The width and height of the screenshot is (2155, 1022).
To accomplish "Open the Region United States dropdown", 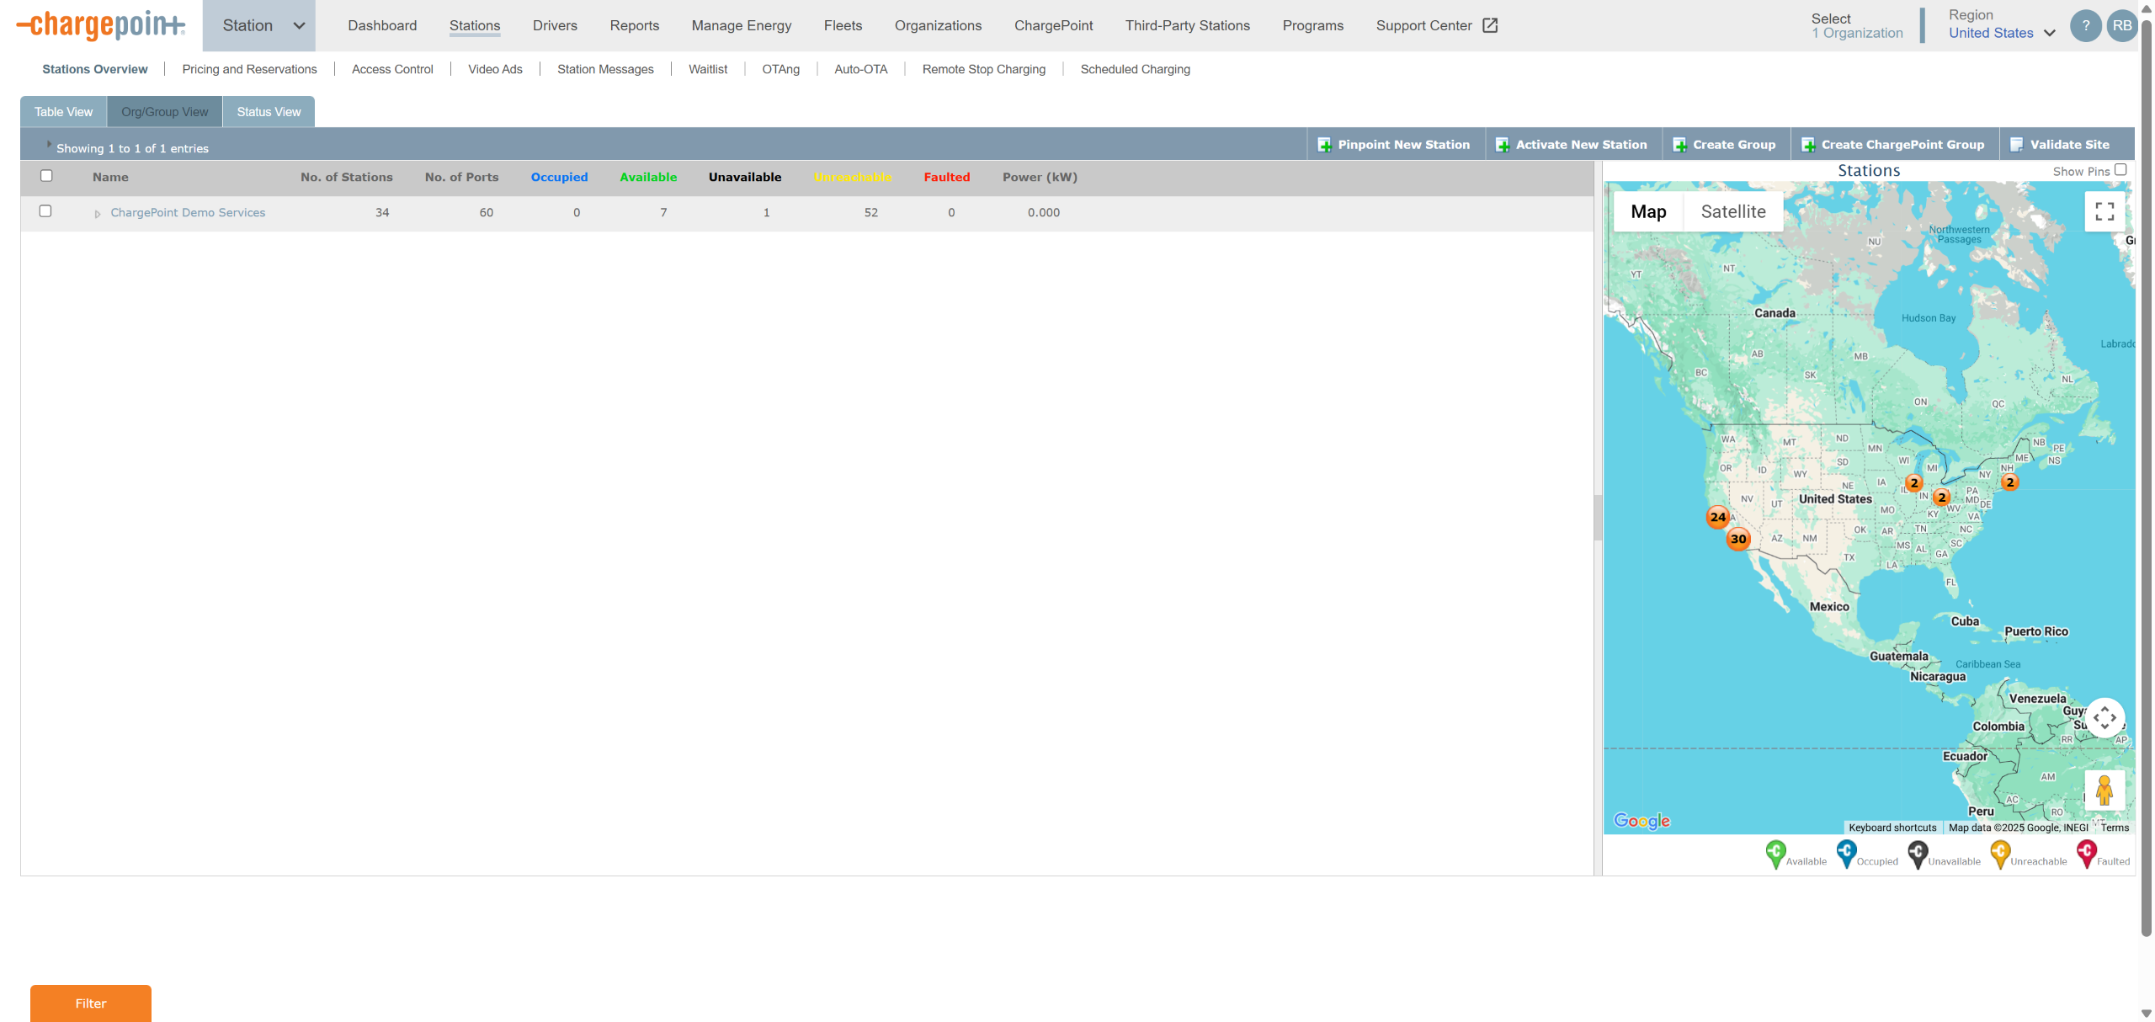I will coord(2002,33).
